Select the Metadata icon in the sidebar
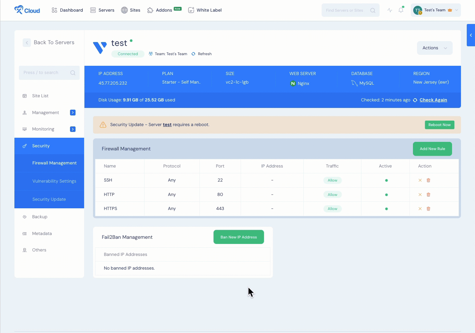The width and height of the screenshot is (475, 333). 24,233
